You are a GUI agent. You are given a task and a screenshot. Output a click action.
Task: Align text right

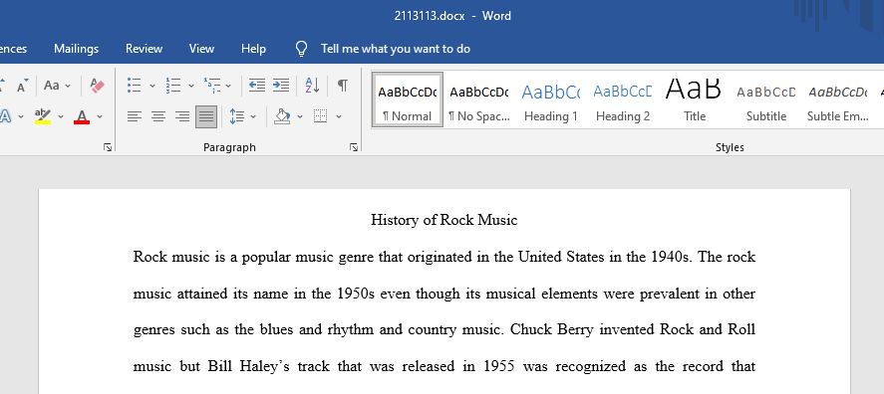point(182,116)
